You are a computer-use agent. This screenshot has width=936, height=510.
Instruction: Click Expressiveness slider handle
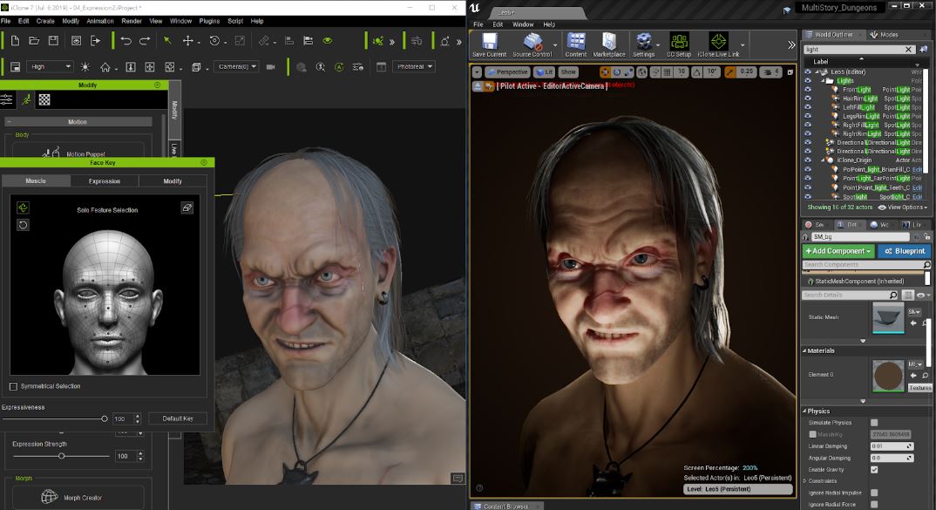tap(105, 419)
